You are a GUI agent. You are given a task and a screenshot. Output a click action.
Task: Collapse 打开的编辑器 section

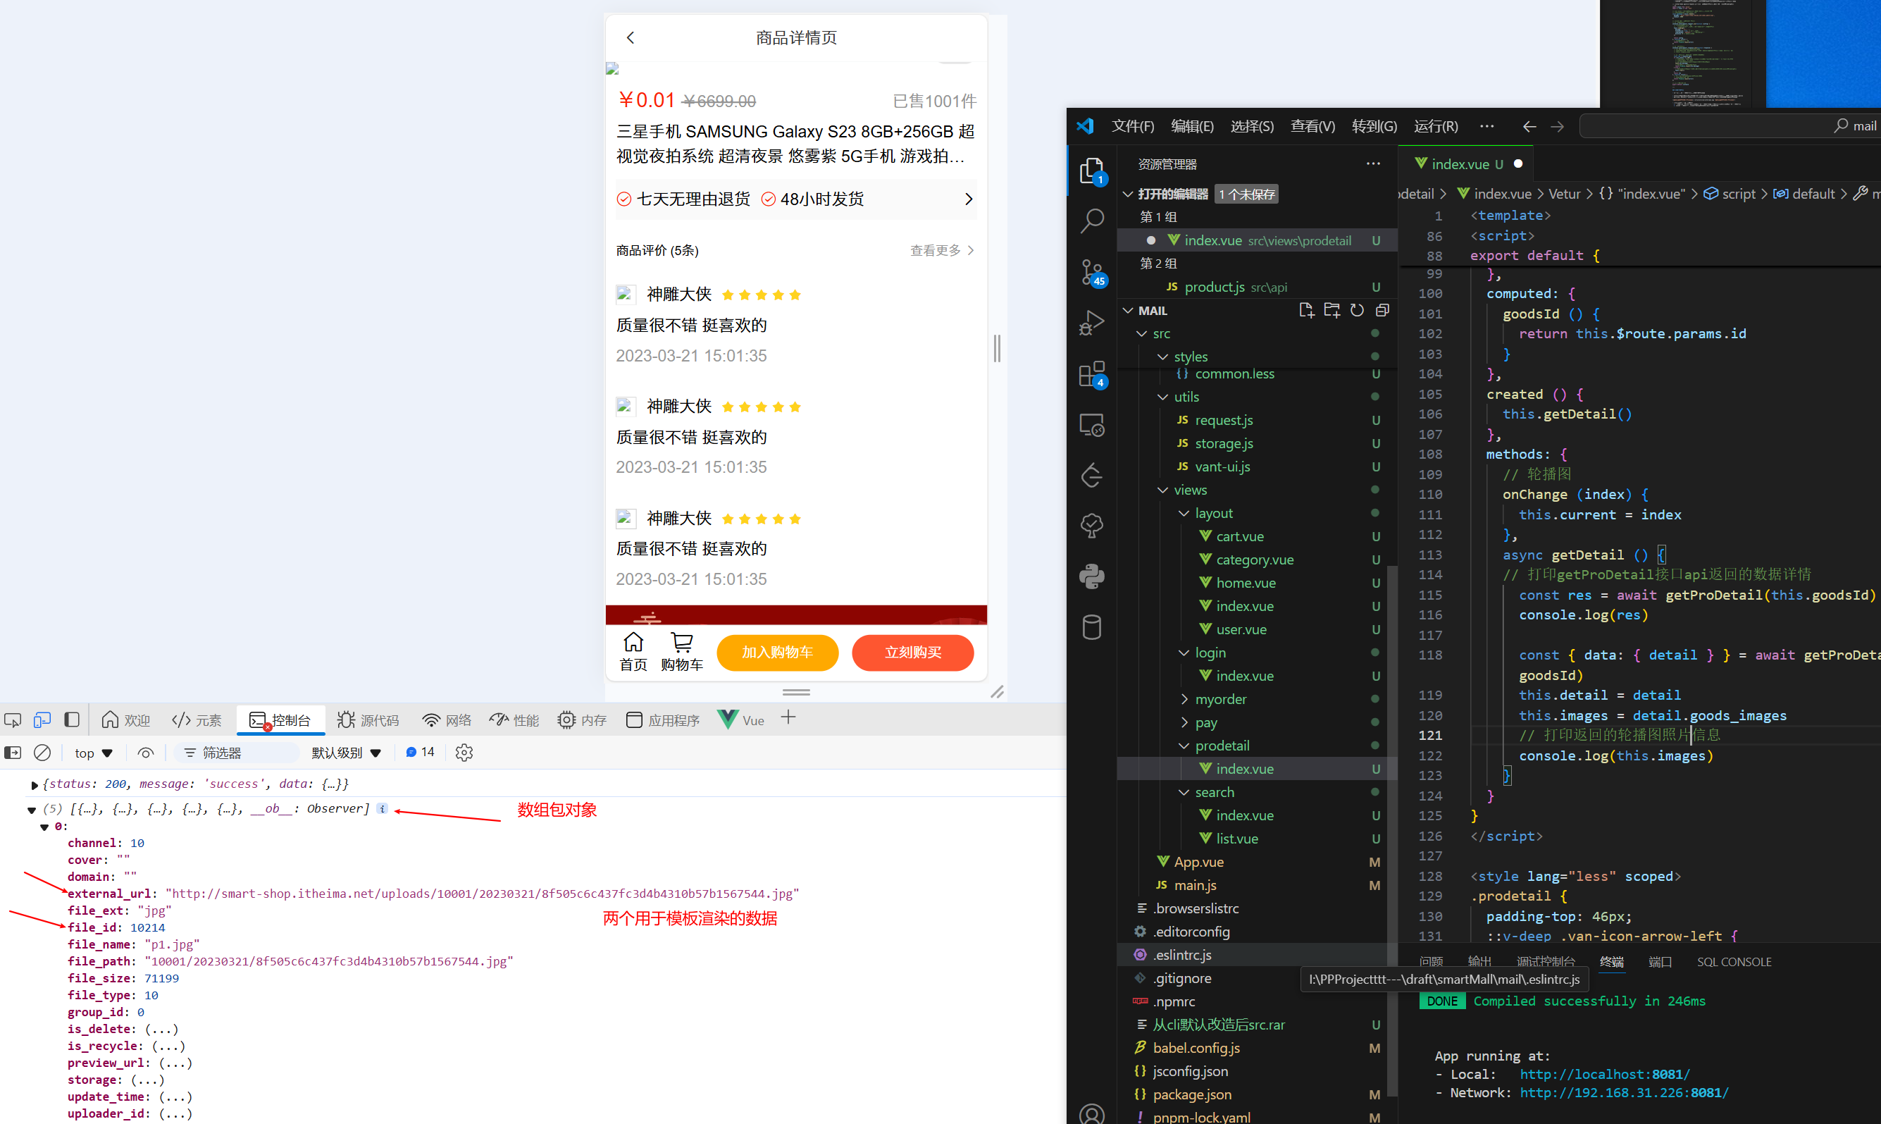coord(1128,194)
